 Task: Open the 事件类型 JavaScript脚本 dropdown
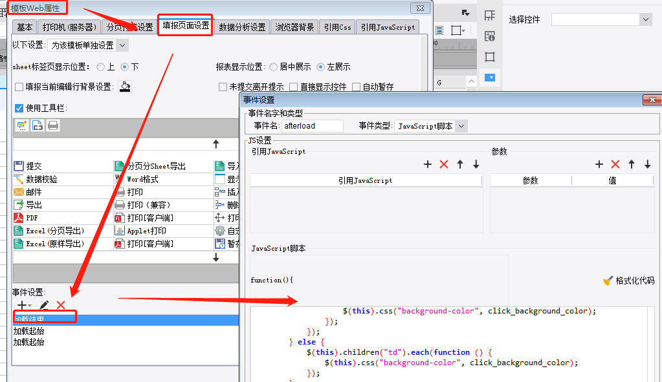[x=431, y=126]
